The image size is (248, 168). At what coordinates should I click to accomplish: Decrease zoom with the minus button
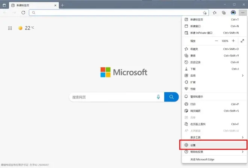tap(216, 41)
